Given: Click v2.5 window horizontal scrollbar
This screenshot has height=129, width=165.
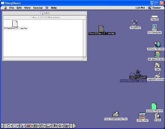Looking at the screenshot, I should (x=43, y=59).
